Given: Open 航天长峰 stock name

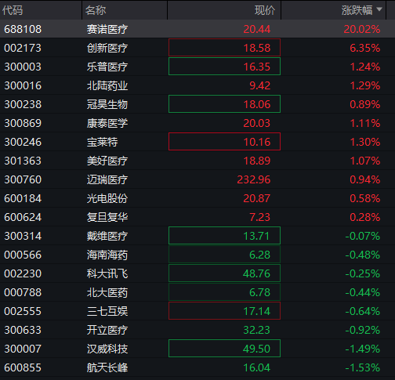Looking at the screenshot, I should tap(107, 367).
